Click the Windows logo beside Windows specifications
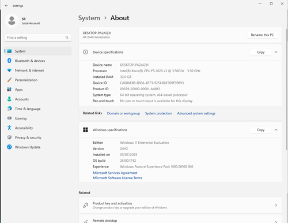 (x=85, y=130)
